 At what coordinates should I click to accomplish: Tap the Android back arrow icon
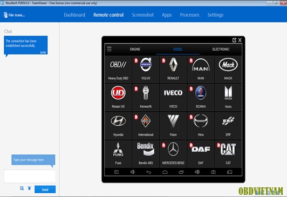[x=149, y=172]
